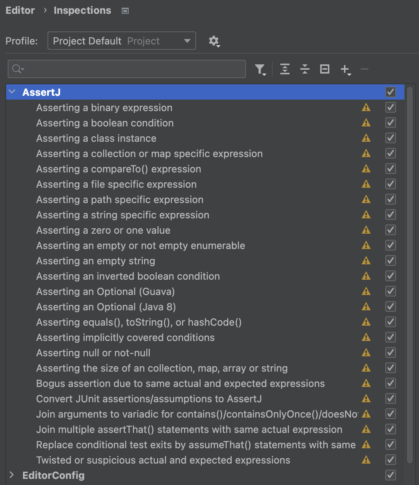Click the window icon beside Inspections title
The height and width of the screenshot is (485, 419).
click(125, 11)
